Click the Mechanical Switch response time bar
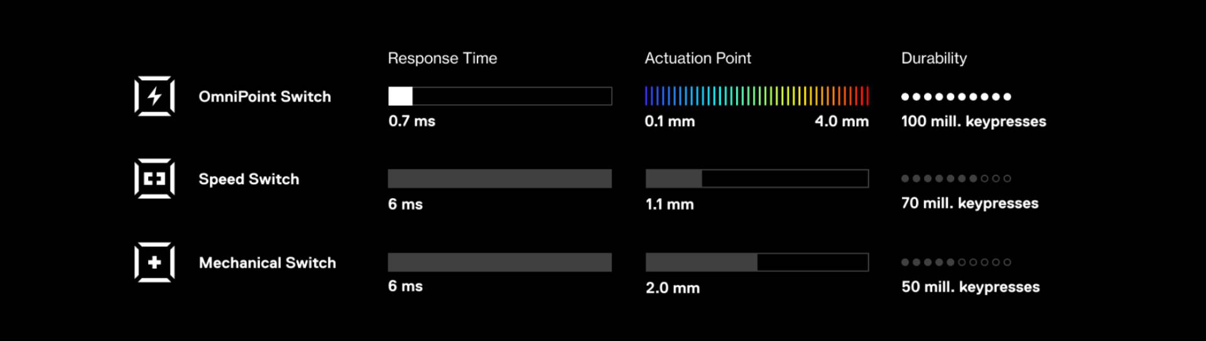The image size is (1206, 341). tap(500, 262)
